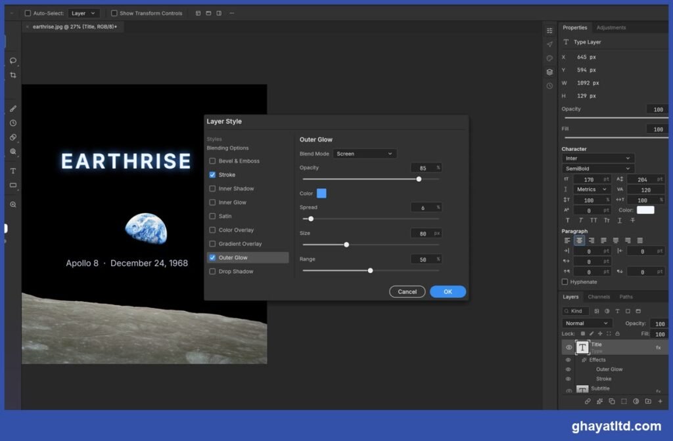The height and width of the screenshot is (441, 673).
Task: Open the Normal layer blend mode dropdown
Action: coord(587,323)
